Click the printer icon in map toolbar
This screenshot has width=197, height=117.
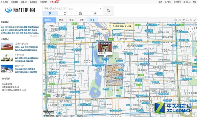187,20
